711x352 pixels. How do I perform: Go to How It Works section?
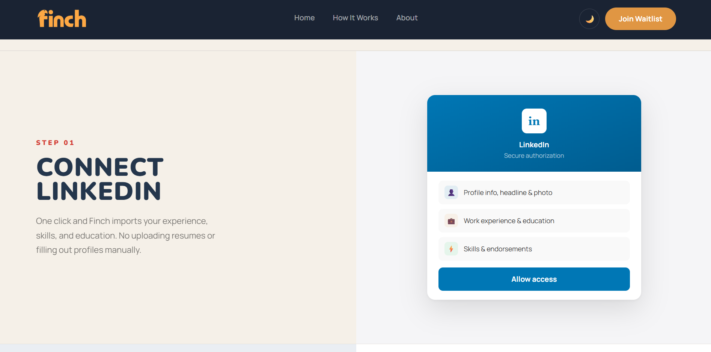pyautogui.click(x=355, y=18)
